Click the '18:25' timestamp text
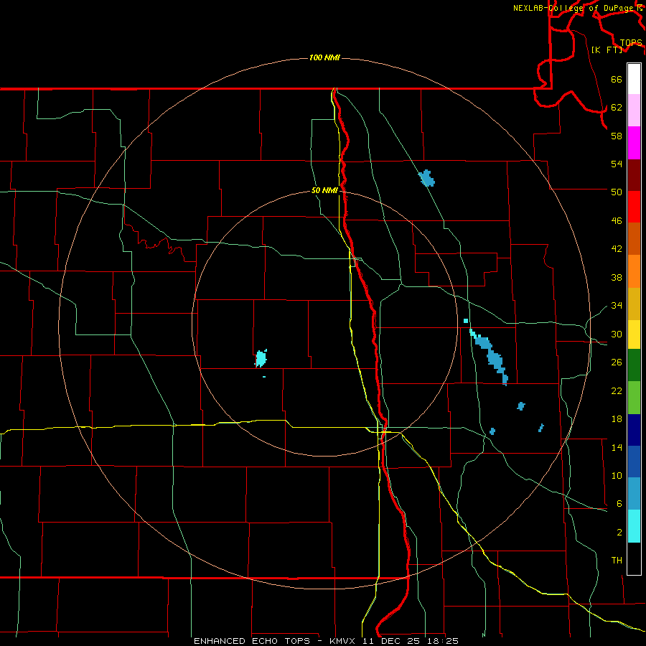 444,641
